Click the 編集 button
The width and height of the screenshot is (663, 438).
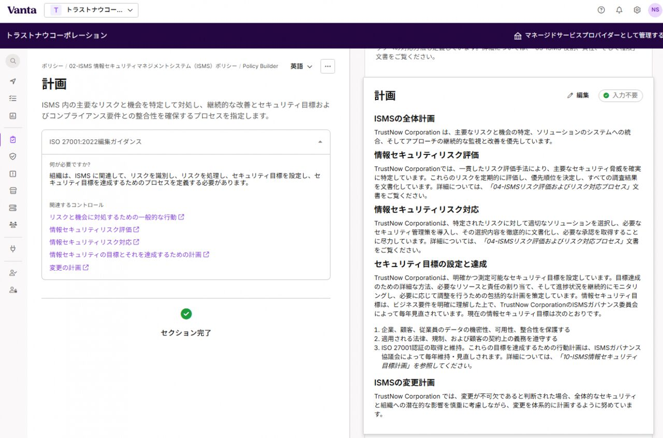click(x=578, y=95)
